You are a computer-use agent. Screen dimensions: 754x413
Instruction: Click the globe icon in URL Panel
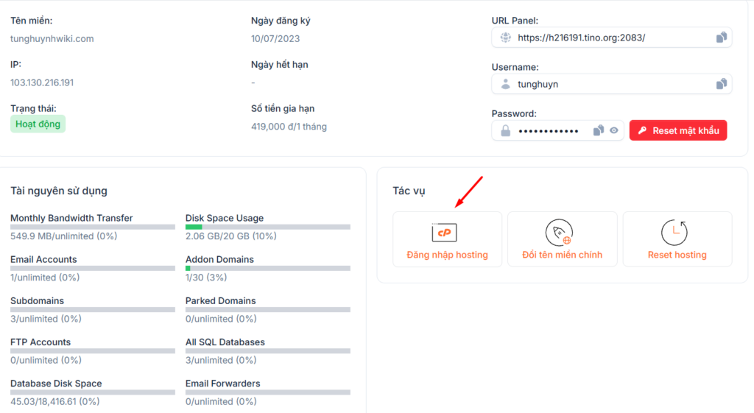click(x=505, y=38)
